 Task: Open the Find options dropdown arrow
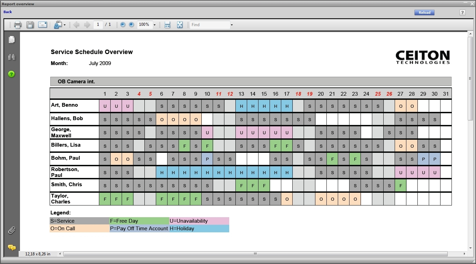point(232,25)
